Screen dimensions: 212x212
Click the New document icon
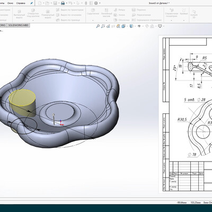(x=40, y=3)
